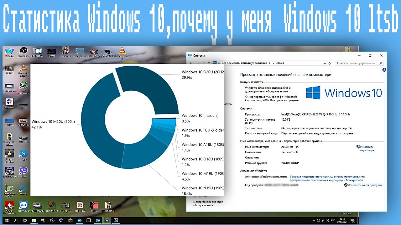
Task: Launch CPUID HWMonitor from the desktop
Action: coord(9,208)
